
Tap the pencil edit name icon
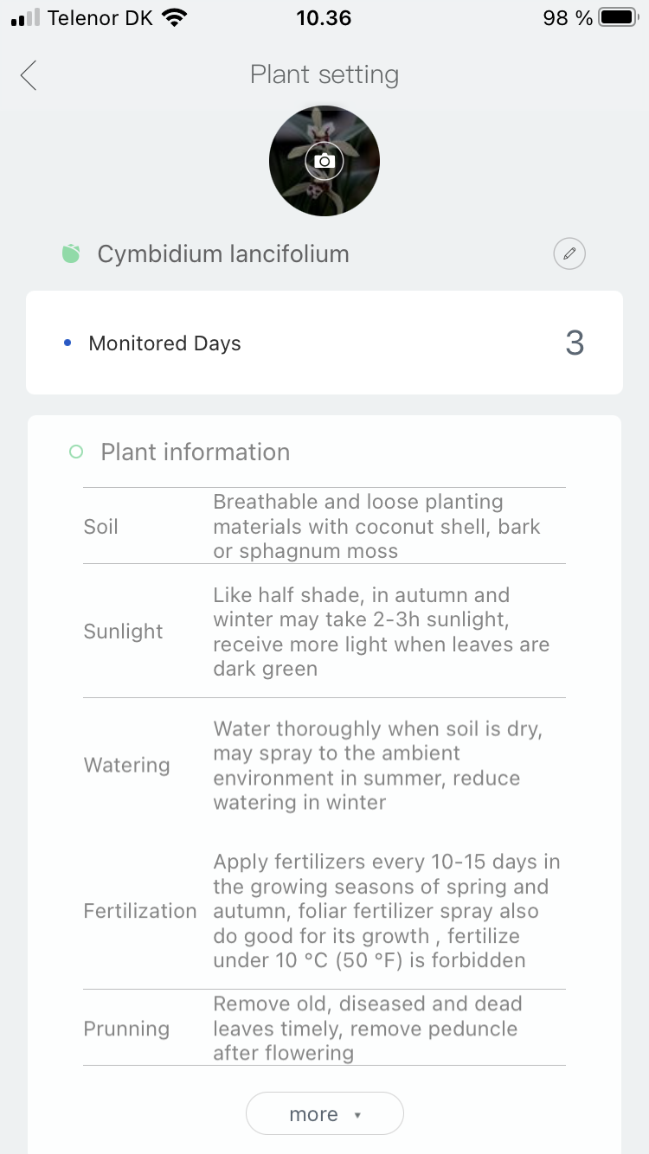point(569,254)
